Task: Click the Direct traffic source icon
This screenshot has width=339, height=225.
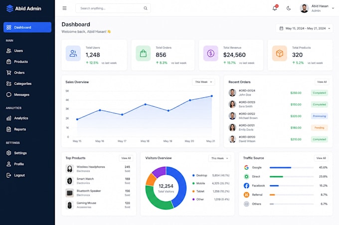Action: point(246,176)
